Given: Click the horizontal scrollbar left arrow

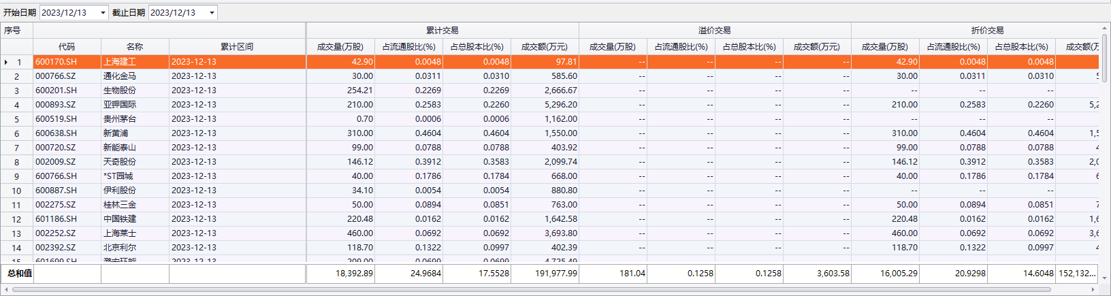Looking at the screenshot, I should click(x=5, y=290).
